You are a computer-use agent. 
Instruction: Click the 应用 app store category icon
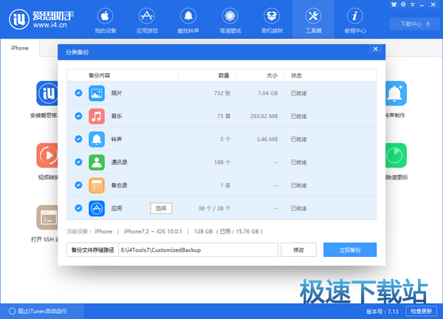pos(97,208)
